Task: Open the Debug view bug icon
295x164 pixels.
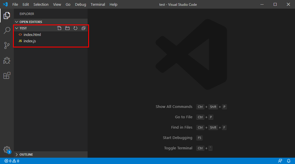Action: [7, 60]
